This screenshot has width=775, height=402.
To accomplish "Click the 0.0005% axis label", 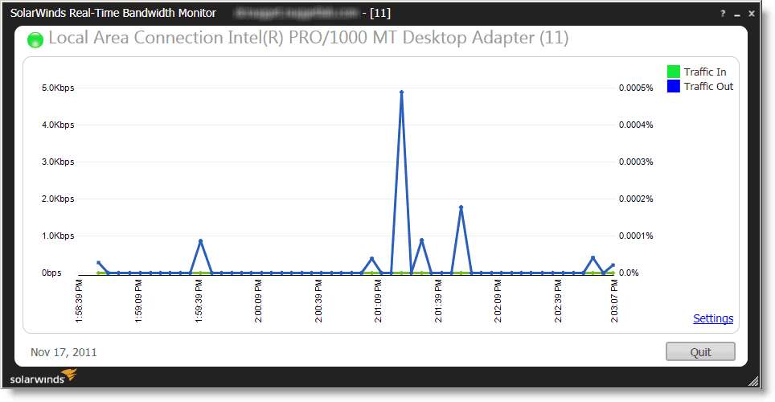I will tap(636, 88).
